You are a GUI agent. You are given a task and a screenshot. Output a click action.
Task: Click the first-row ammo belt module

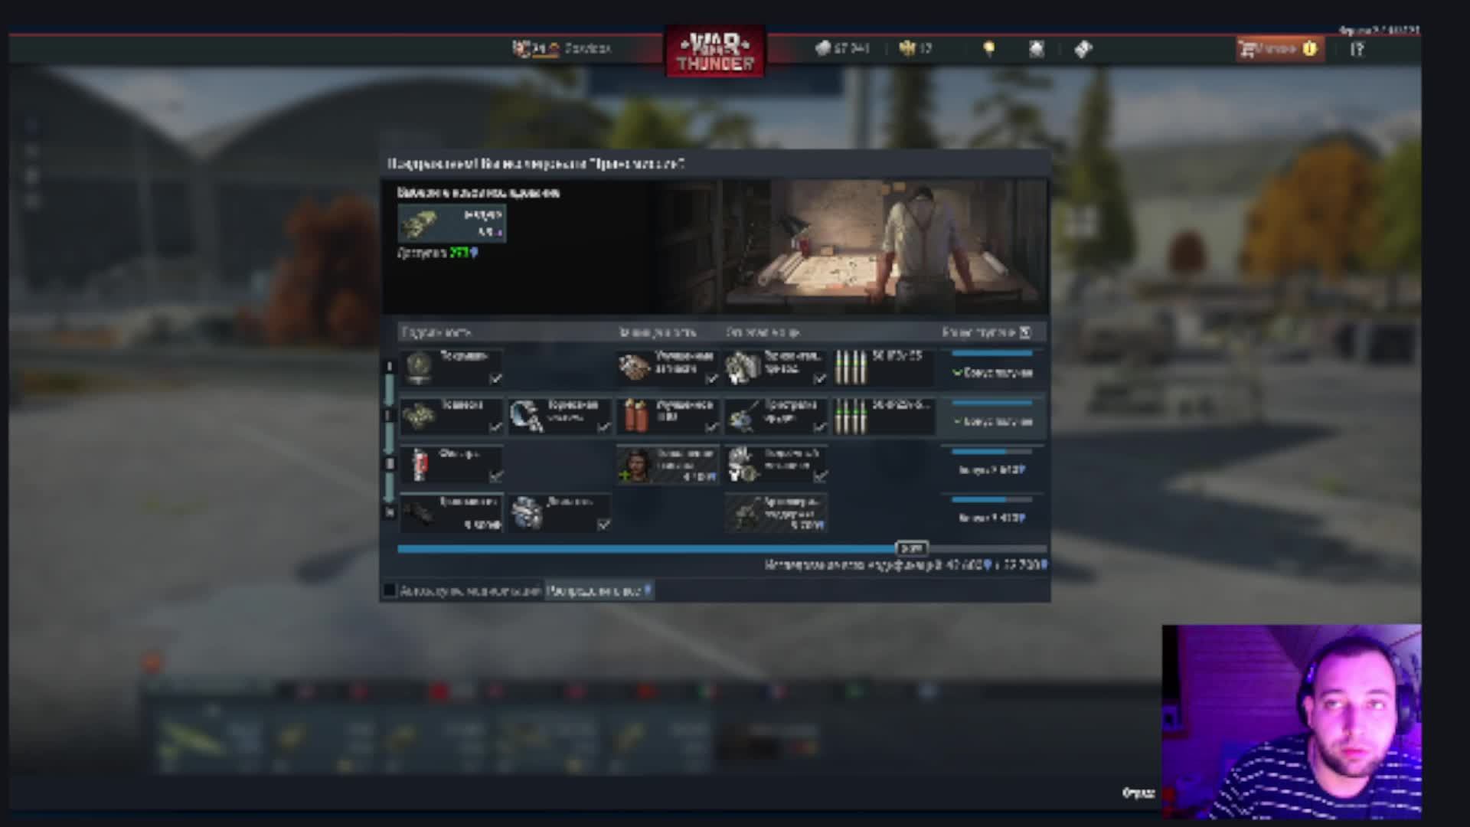tap(884, 368)
